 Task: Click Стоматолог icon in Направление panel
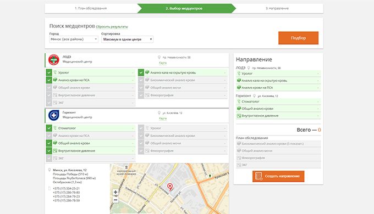[239, 102]
